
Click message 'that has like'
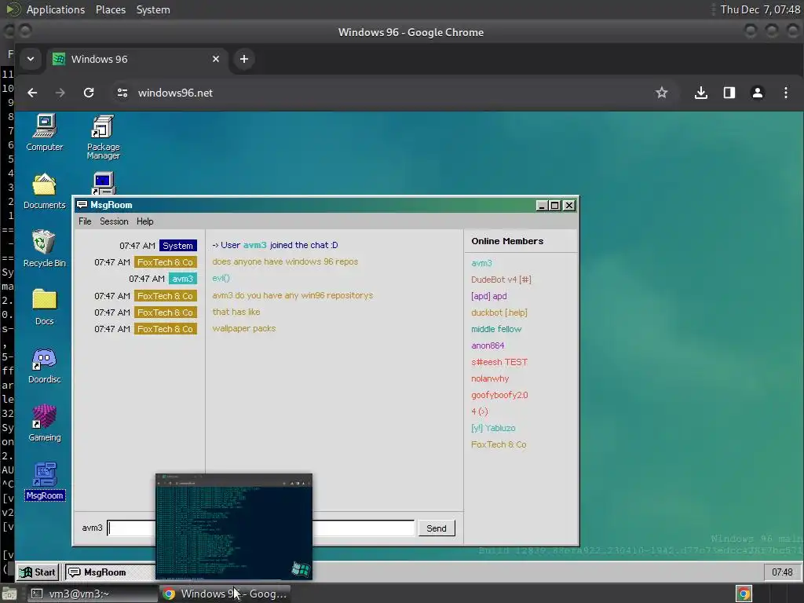[236, 312]
